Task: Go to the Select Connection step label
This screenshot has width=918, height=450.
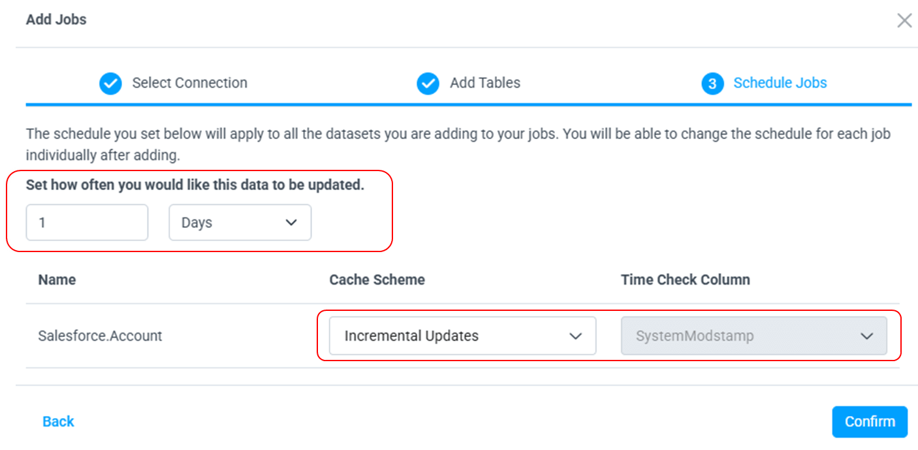Action: coord(189,83)
